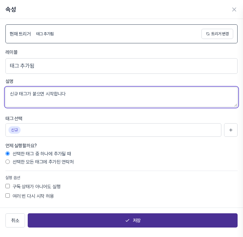Viewport: 243px width, 237px height.
Task: Click the 취소 button
Action: click(15, 220)
